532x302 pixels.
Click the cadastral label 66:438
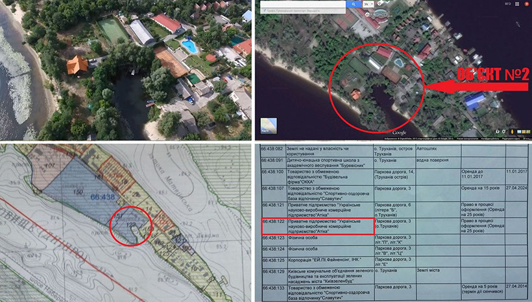tap(103, 196)
